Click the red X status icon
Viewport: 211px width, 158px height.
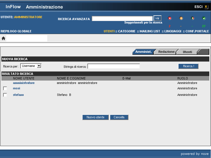[170, 18]
